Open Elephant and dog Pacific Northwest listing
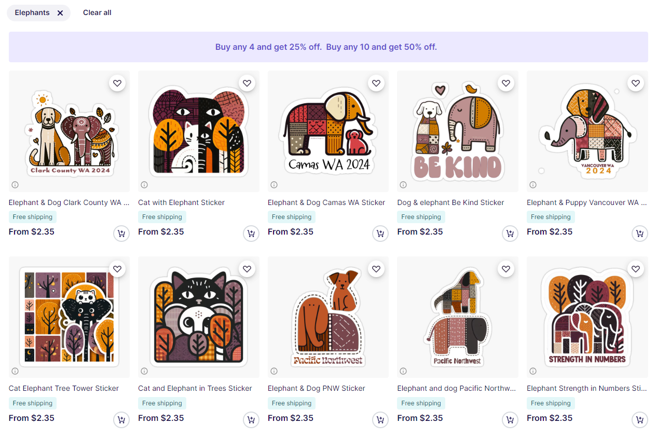This screenshot has width=657, height=437. tap(457, 388)
